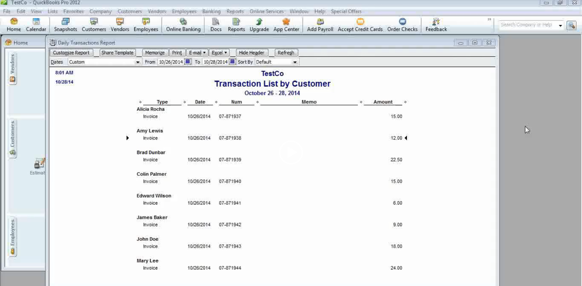Select invoice number 07-871939
Viewport: 582px width, 286px height.
pos(230,160)
